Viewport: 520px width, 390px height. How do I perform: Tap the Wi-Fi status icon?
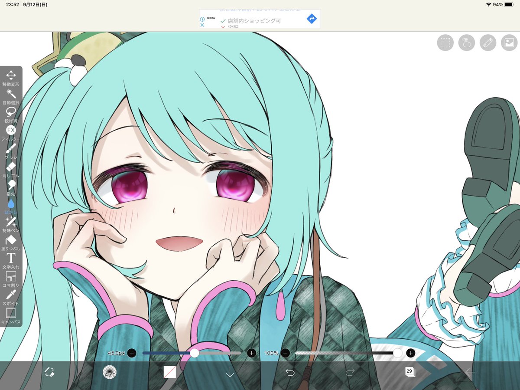pos(488,4)
